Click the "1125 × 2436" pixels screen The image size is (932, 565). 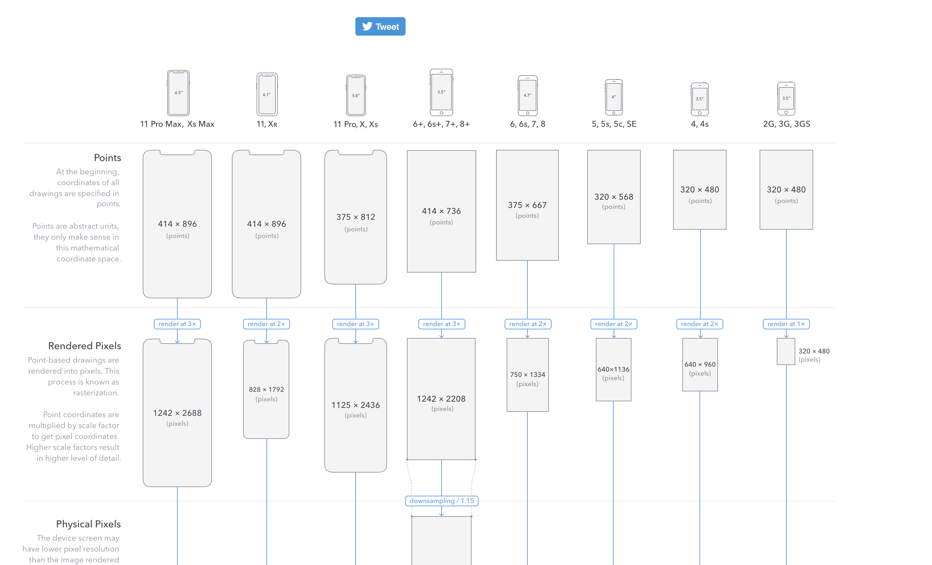tap(356, 405)
